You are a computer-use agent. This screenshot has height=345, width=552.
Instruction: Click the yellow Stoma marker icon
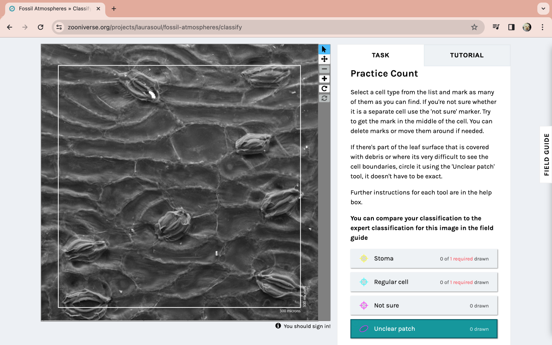(364, 258)
